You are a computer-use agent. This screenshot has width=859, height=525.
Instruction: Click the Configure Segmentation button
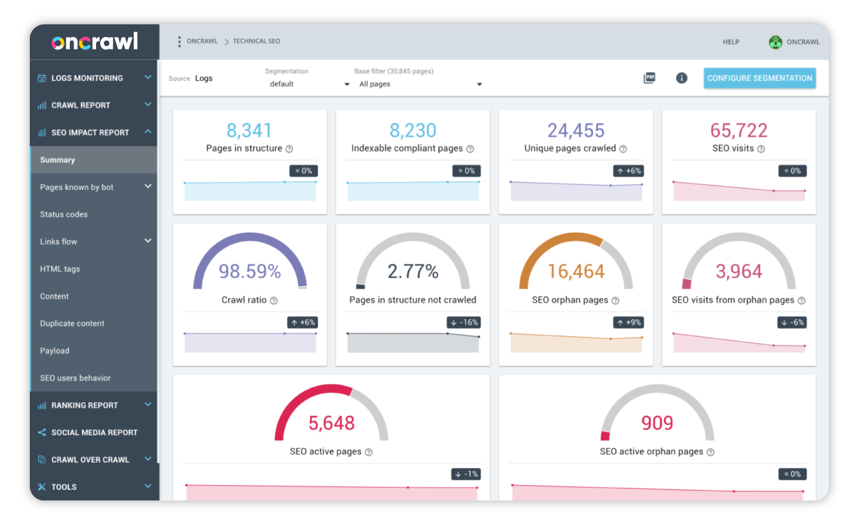[759, 78]
